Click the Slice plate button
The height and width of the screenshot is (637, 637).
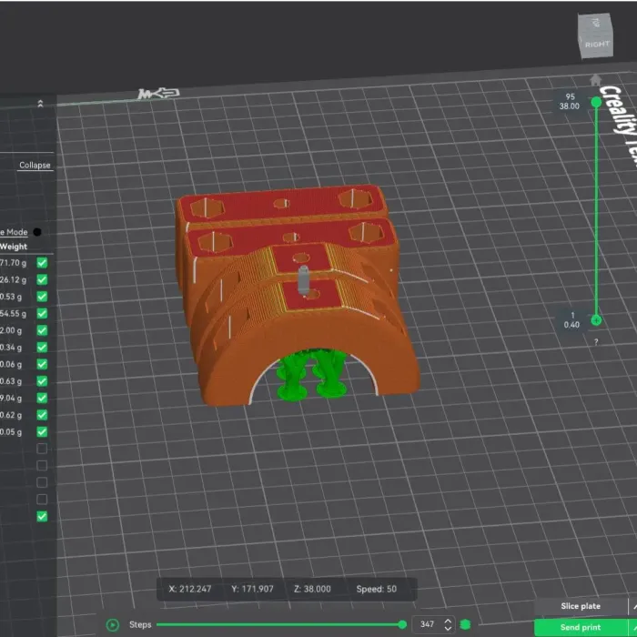tap(581, 606)
